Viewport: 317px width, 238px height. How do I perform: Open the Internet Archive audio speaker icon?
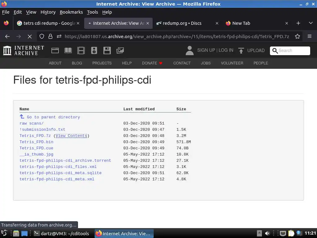[x=94, y=51]
